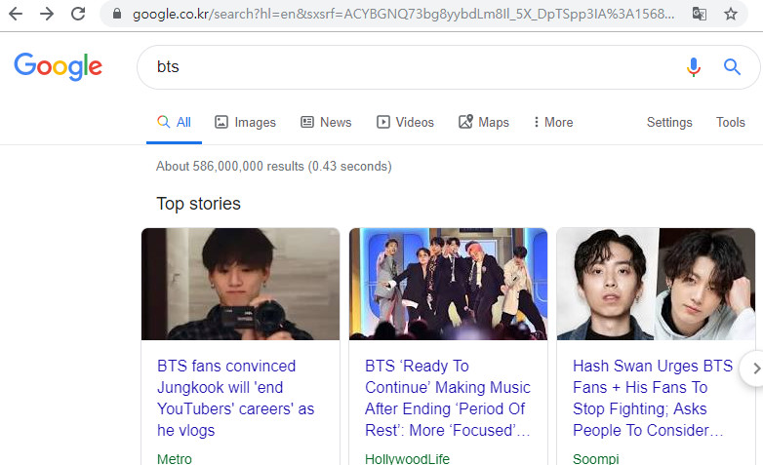
Task: Click the BTS group stage performance thumbnail
Action: (448, 284)
